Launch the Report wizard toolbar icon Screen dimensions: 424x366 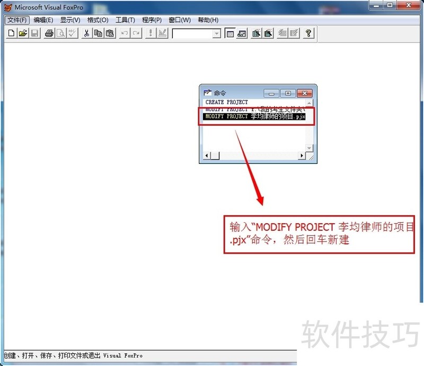tap(268, 33)
